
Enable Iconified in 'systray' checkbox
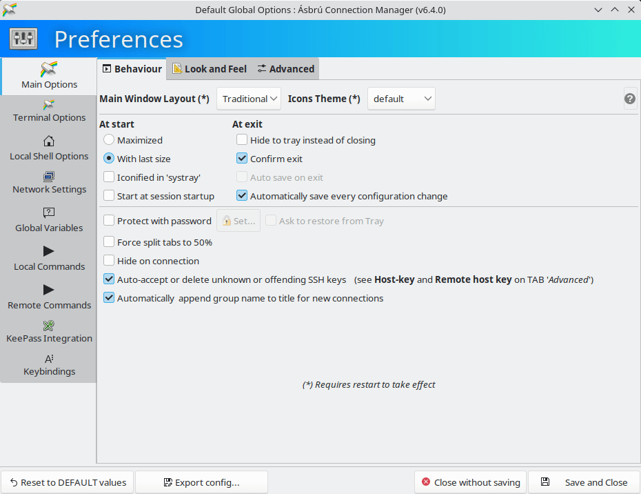click(x=109, y=177)
